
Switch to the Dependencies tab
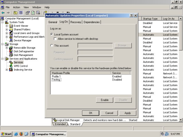(x=91, y=22)
